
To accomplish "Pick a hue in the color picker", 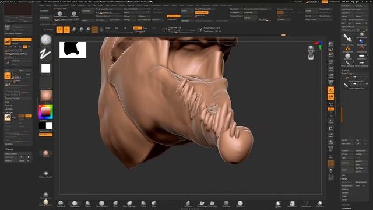I will [45, 112].
